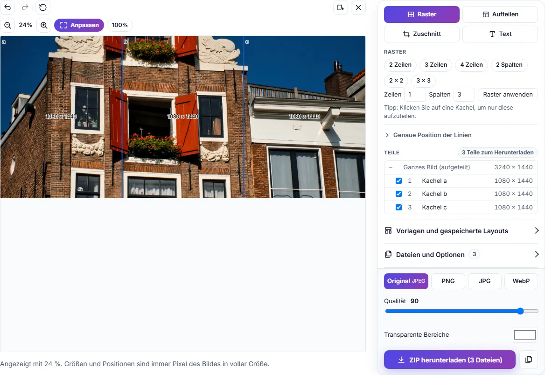The width and height of the screenshot is (545, 375).
Task: Zoom in with the magnifier plus icon
Action: click(x=44, y=25)
